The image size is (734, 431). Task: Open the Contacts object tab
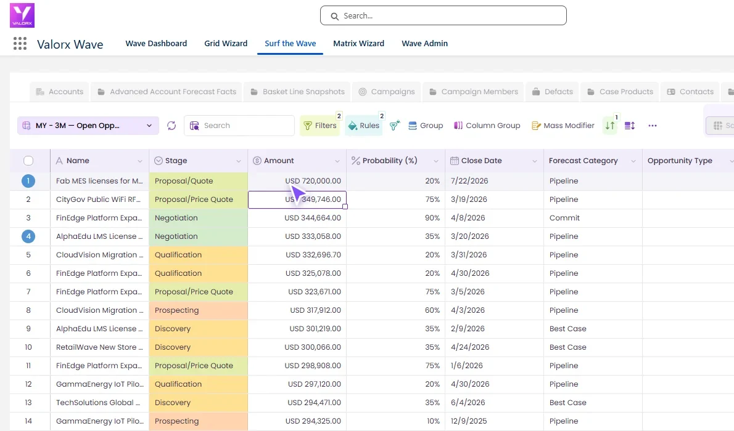690,92
